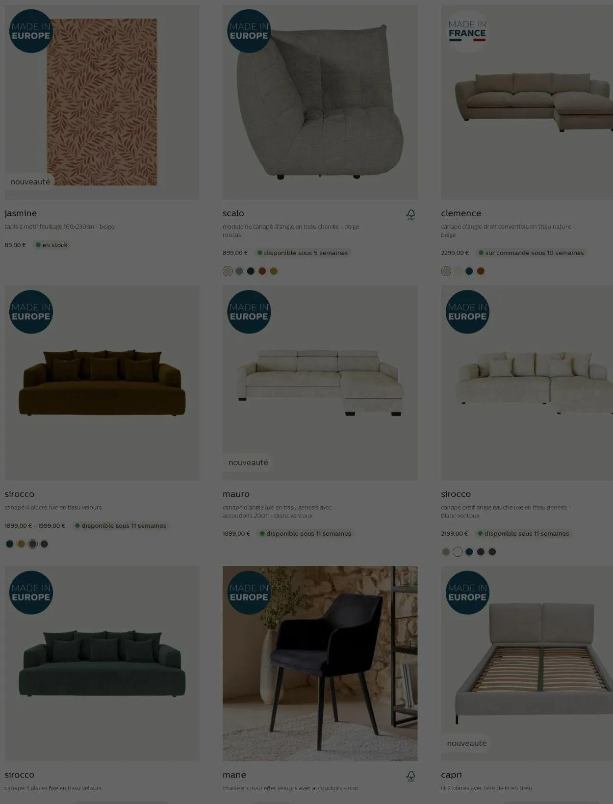Image resolution: width=613 pixels, height=804 pixels.
Task: Pick the navy blue swatch under clemence
Action: (x=469, y=271)
